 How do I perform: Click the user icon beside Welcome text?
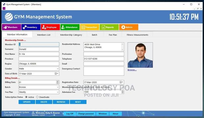(x=33, y=113)
